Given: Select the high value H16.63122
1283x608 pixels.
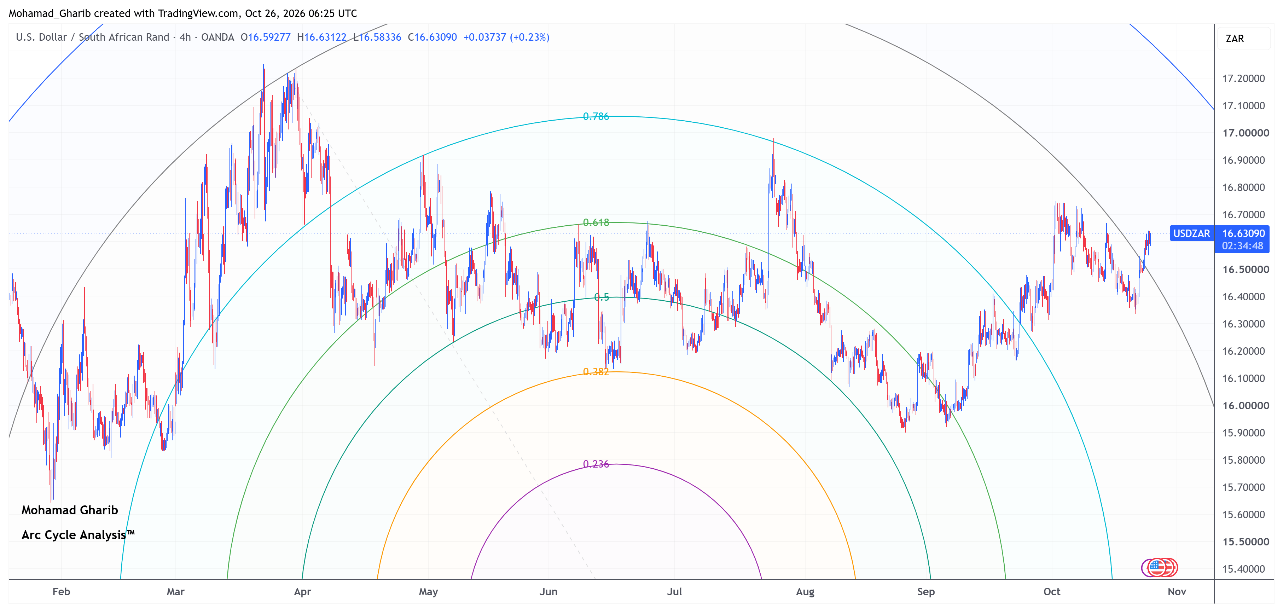Looking at the screenshot, I should tap(322, 37).
